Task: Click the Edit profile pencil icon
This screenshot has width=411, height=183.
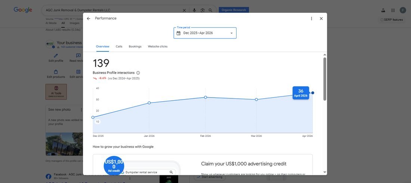Action: click(x=56, y=56)
